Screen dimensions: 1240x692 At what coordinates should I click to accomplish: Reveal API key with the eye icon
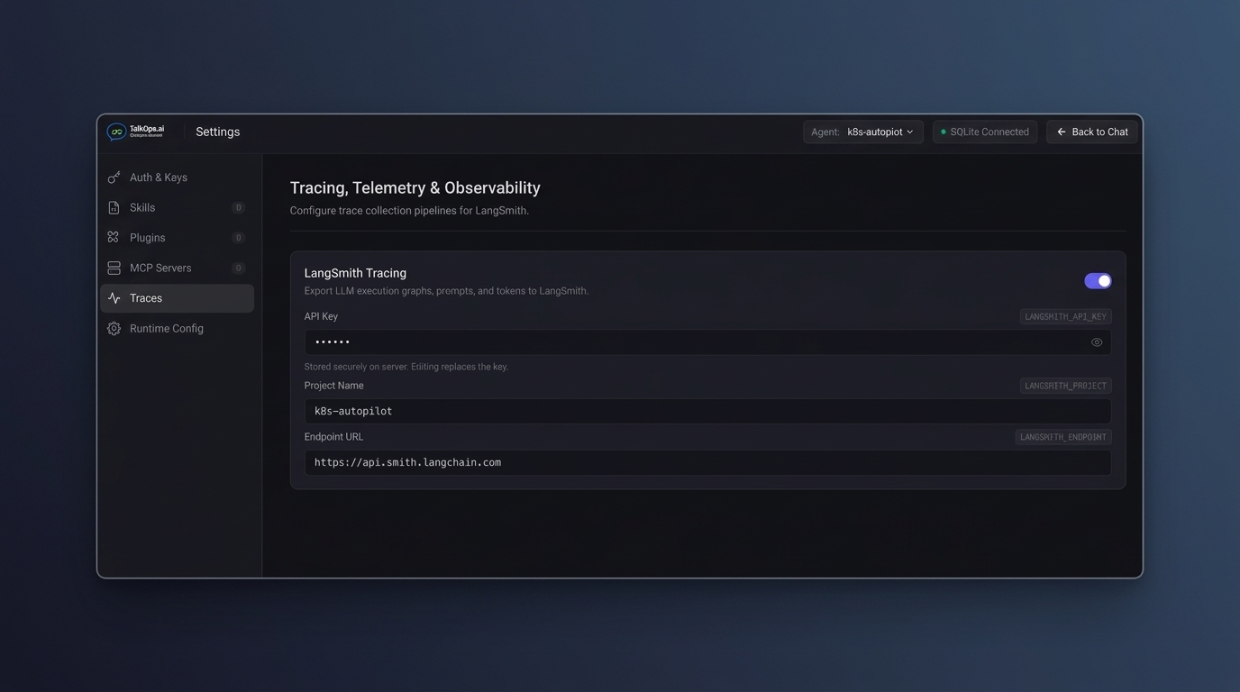coord(1097,342)
